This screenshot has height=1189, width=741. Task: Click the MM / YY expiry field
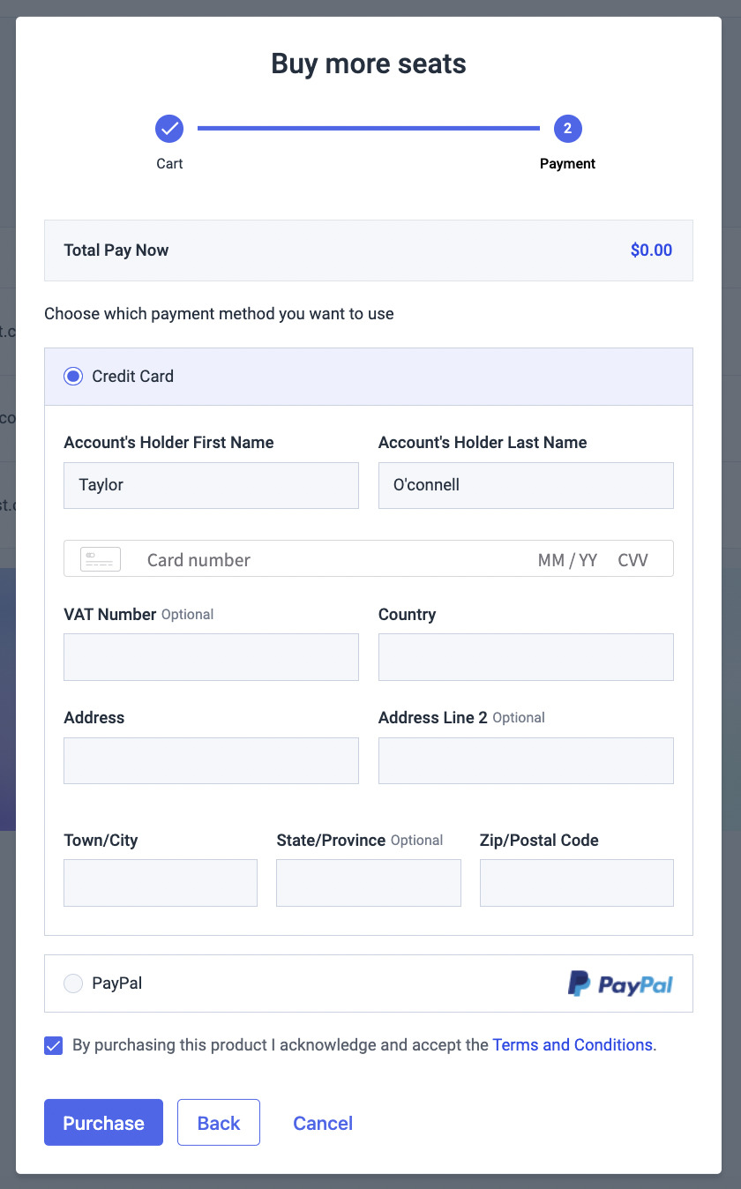tap(567, 560)
